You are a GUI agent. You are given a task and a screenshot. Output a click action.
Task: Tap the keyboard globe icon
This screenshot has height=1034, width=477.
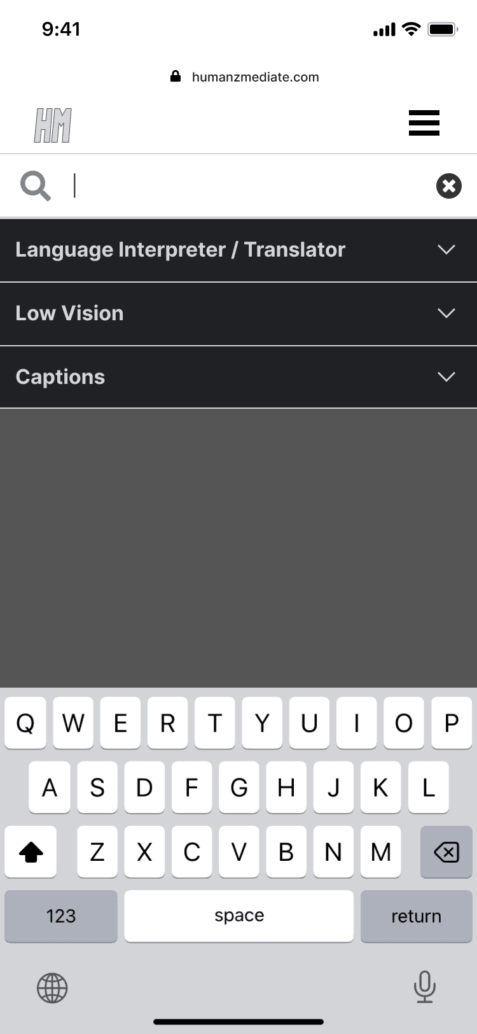pos(52,988)
